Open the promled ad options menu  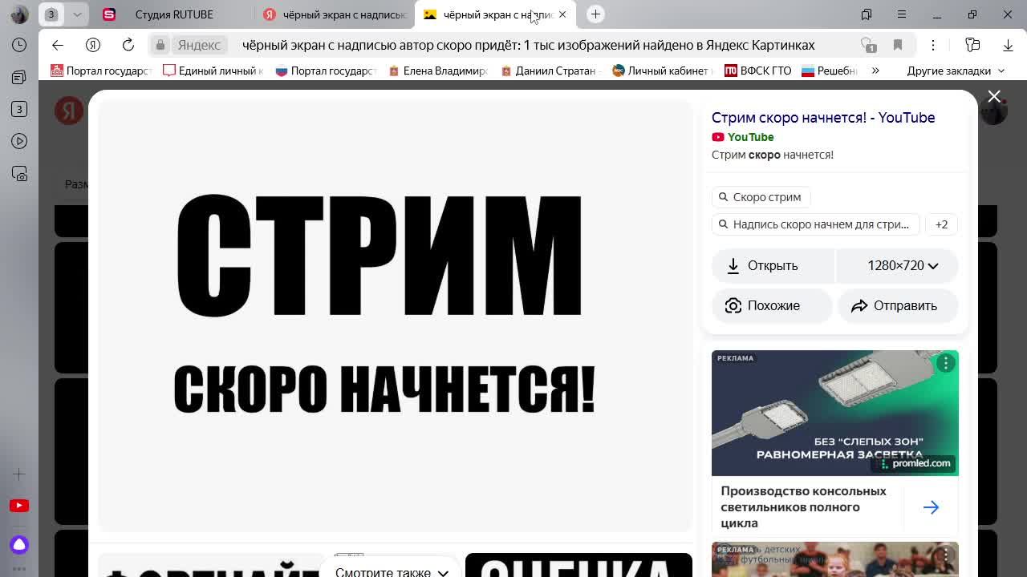click(x=946, y=363)
